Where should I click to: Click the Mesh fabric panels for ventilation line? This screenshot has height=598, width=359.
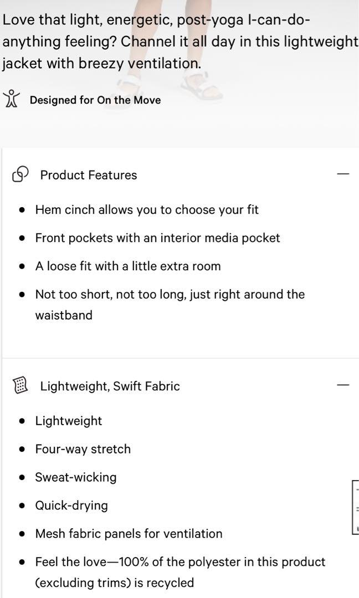(129, 534)
